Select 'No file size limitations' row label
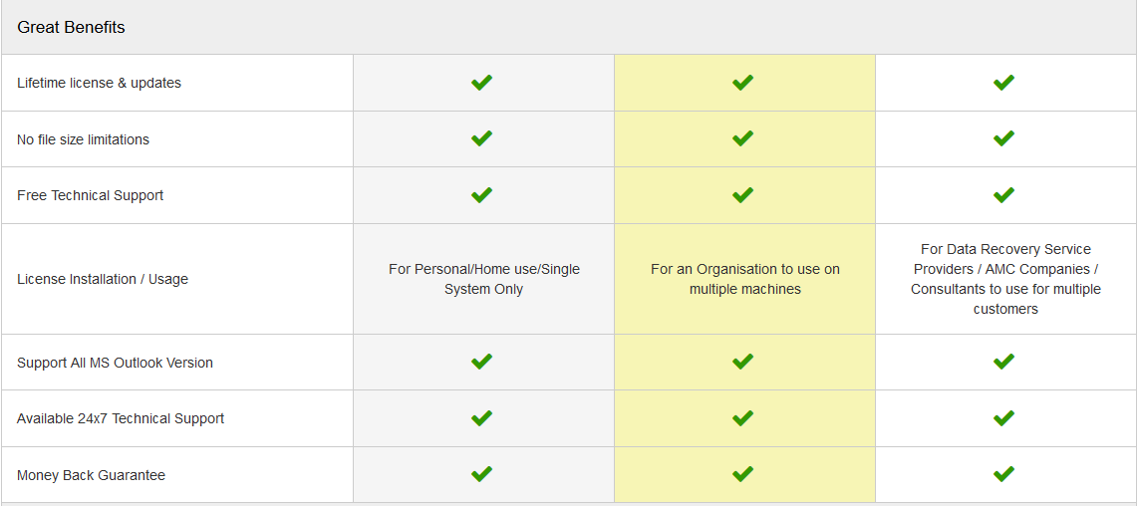The image size is (1138, 506). coord(83,139)
